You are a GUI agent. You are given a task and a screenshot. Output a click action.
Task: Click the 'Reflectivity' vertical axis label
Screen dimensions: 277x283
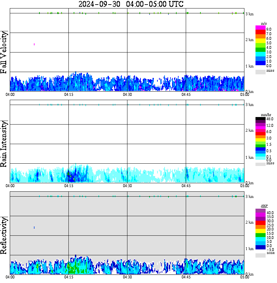(4, 235)
